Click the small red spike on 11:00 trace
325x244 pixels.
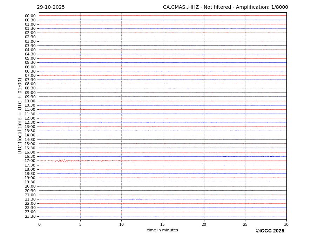point(84,109)
